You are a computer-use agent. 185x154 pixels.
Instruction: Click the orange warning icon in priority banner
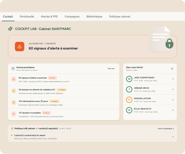pos(20,46)
